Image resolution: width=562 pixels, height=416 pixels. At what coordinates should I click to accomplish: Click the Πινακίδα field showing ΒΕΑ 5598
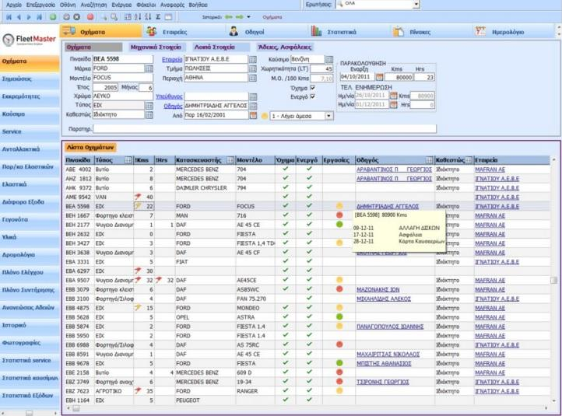click(x=123, y=59)
